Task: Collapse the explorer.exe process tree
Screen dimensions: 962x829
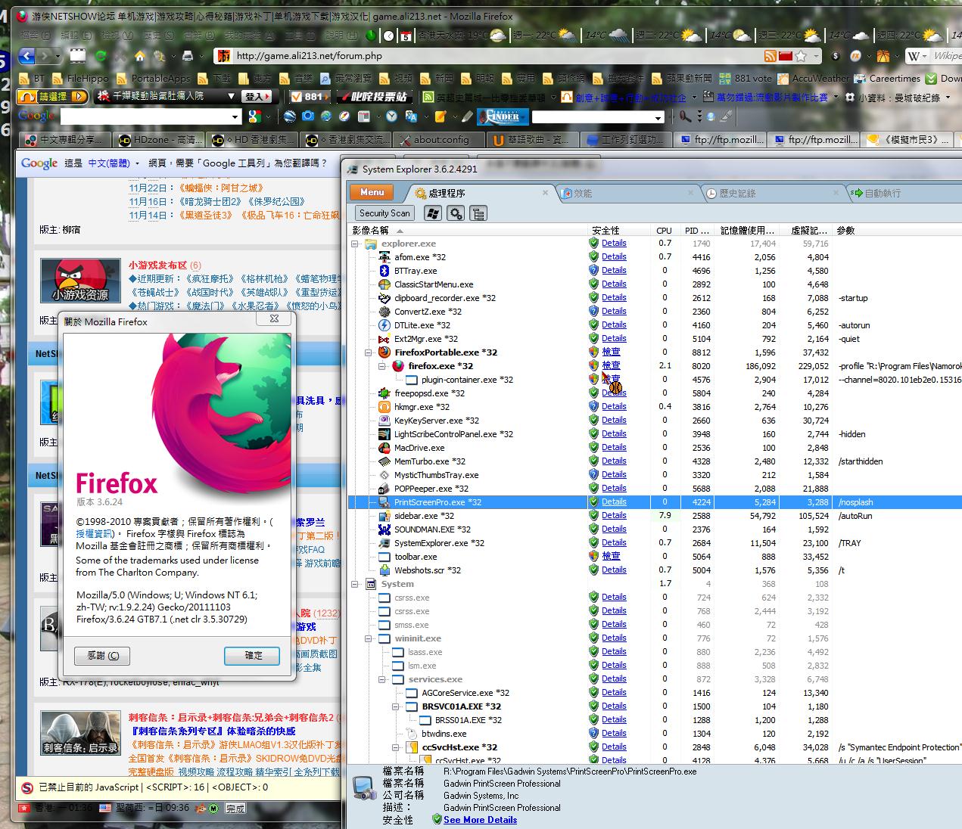Action: pyautogui.click(x=355, y=244)
